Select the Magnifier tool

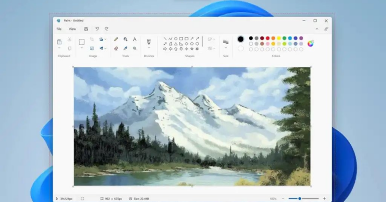tap(135, 48)
